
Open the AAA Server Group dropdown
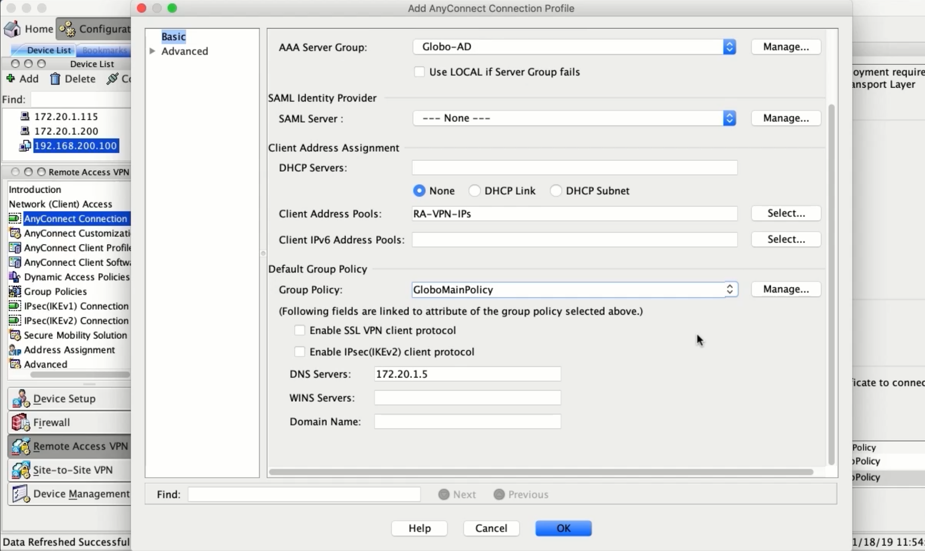(x=574, y=47)
